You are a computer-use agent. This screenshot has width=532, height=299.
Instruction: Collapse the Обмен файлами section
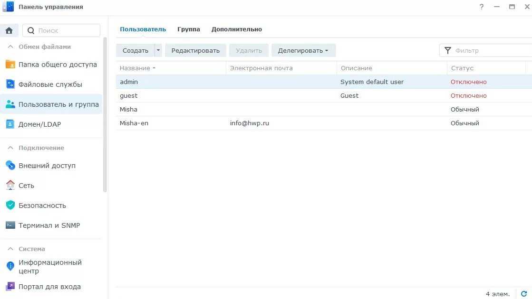point(10,47)
